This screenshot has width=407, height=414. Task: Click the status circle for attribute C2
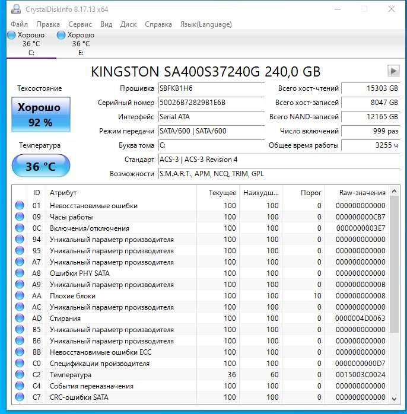[20, 374]
